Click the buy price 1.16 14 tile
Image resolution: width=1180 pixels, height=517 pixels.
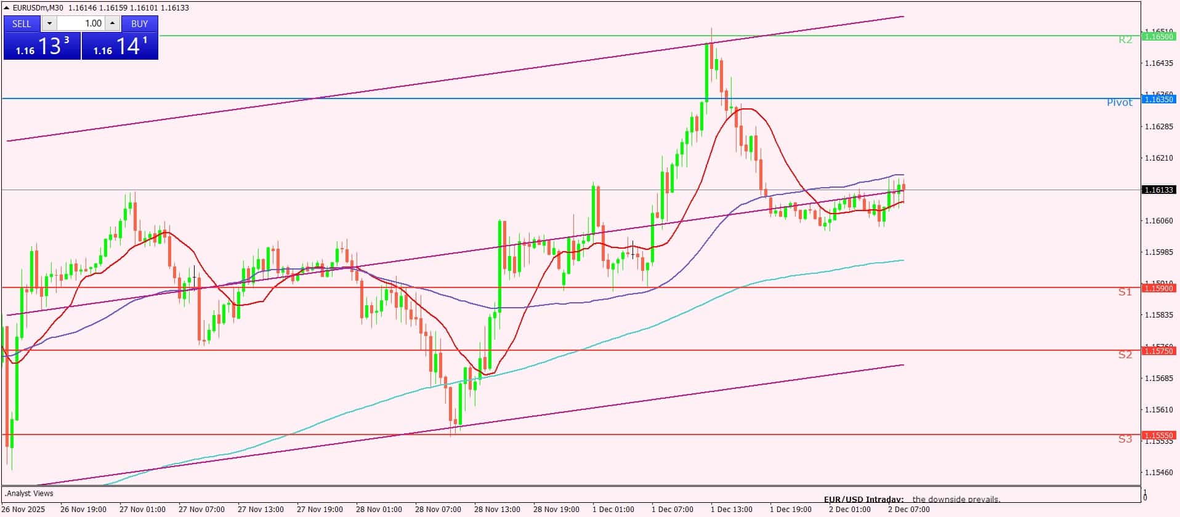coord(120,46)
